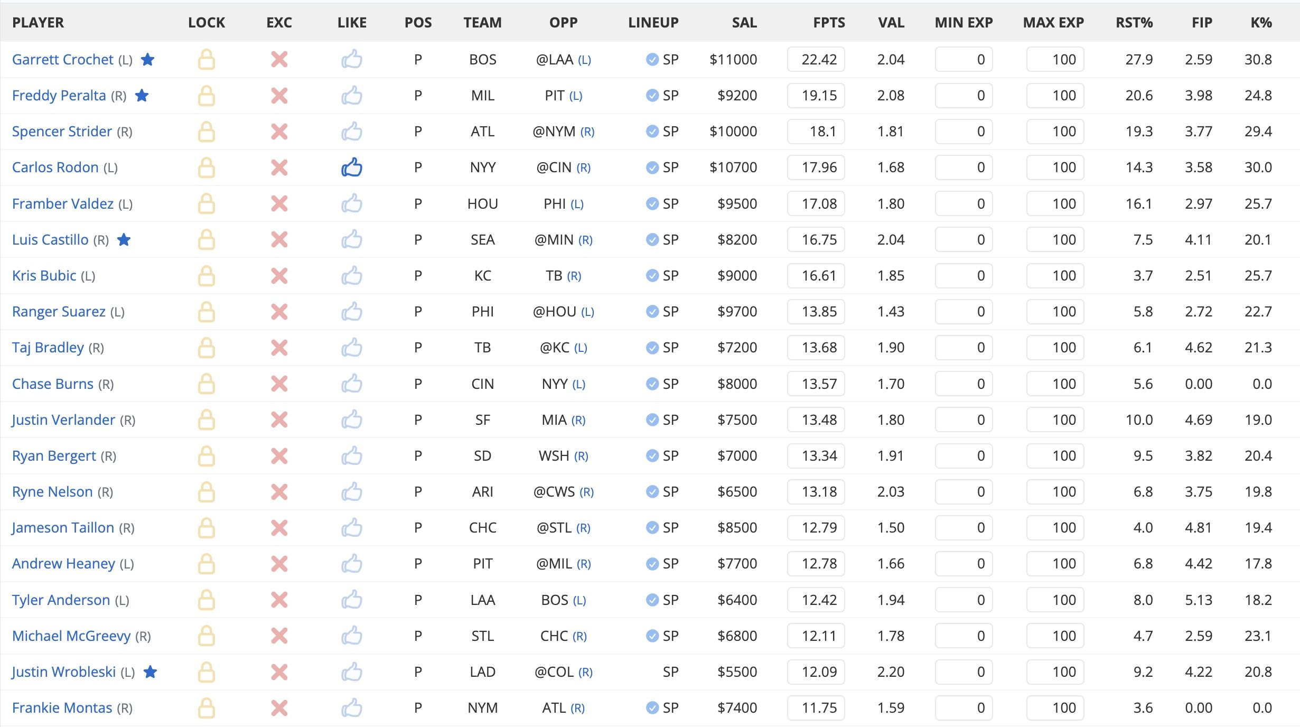
Task: Open Carlos Rodon player link
Action: [55, 167]
